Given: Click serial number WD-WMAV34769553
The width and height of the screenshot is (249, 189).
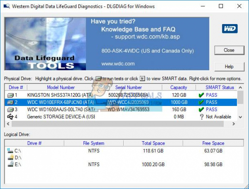Looking at the screenshot, I should click(x=129, y=110).
